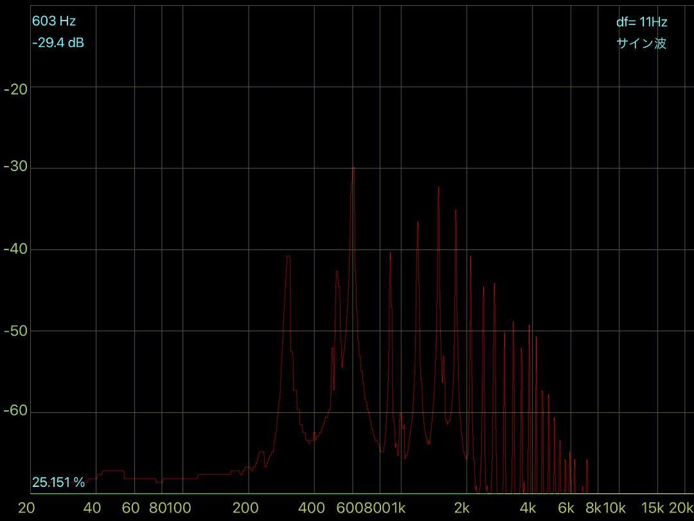
Task: Click the -60 dB axis label
Action: (15, 410)
